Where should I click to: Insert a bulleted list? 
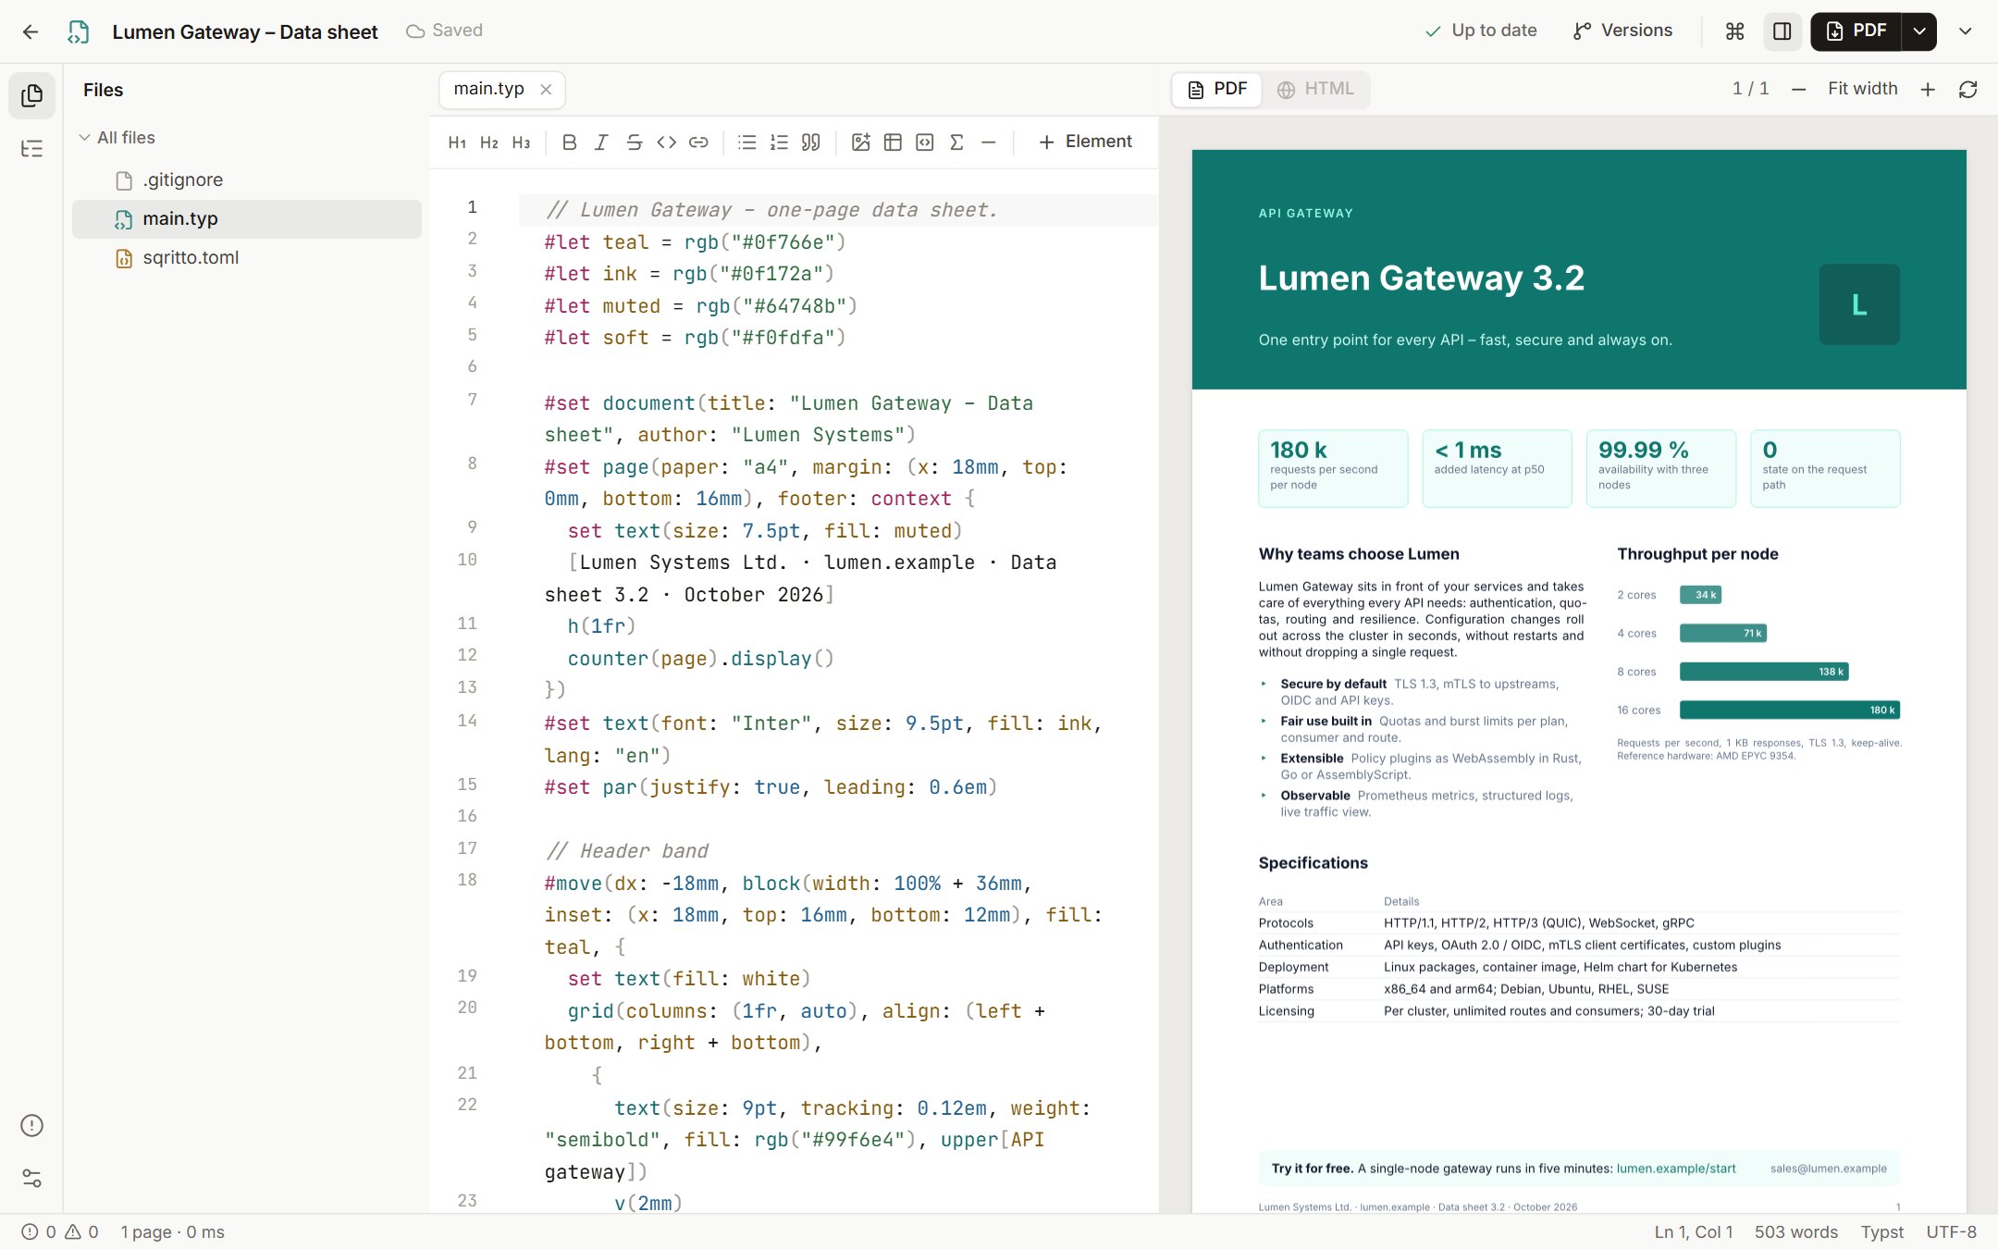click(746, 142)
